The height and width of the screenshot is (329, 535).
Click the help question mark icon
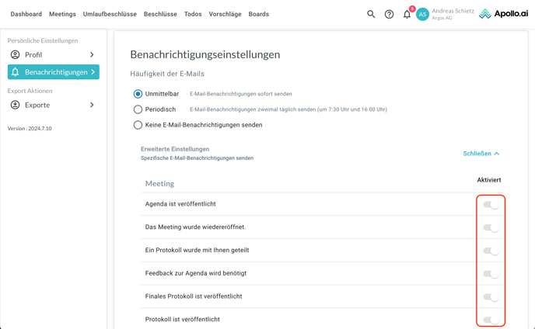[389, 14]
